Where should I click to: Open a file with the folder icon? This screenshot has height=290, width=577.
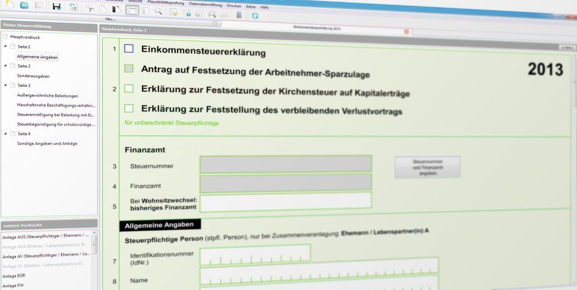(24, 5)
